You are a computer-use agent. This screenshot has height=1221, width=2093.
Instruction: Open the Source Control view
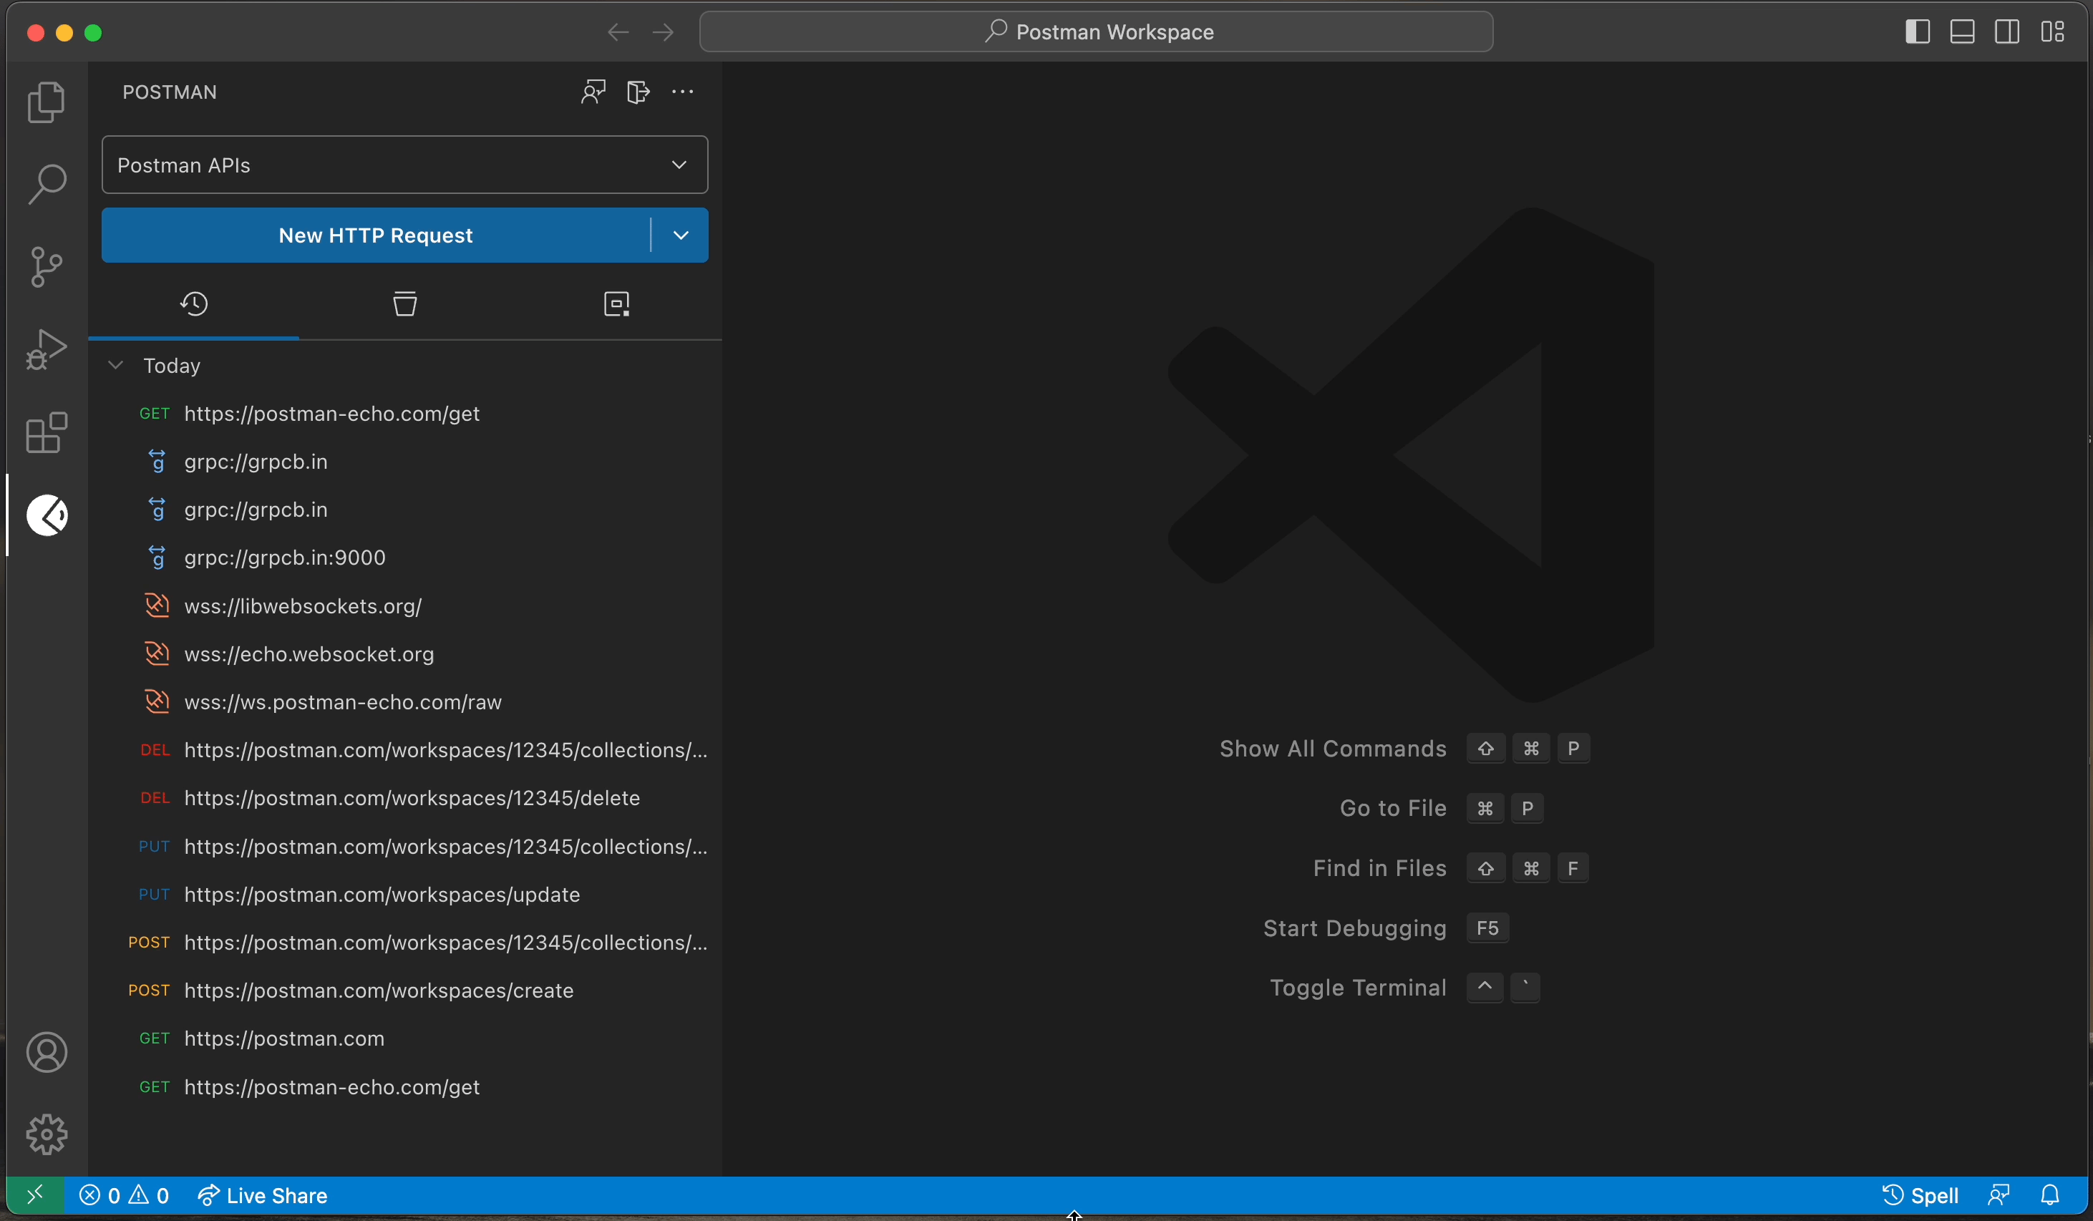coord(47,267)
